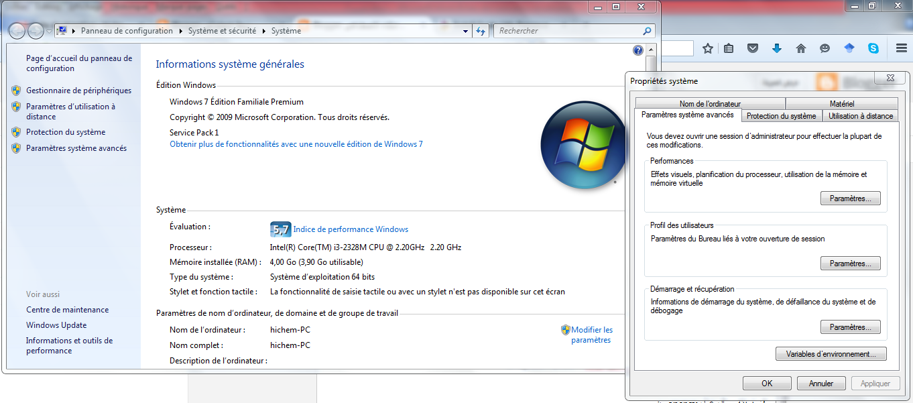913x403 pixels.
Task: Click the Skype icon in Firefox toolbar
Action: coord(873,48)
